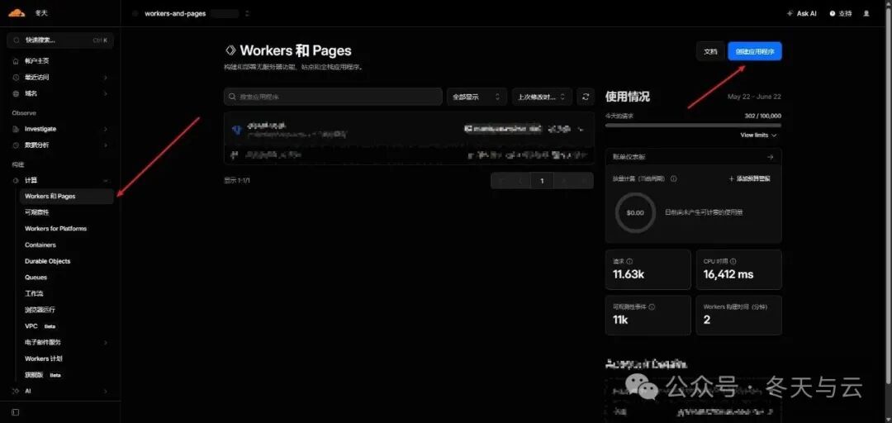The width and height of the screenshot is (892, 423).
Task: Focus the quick search field
Action: [60, 40]
